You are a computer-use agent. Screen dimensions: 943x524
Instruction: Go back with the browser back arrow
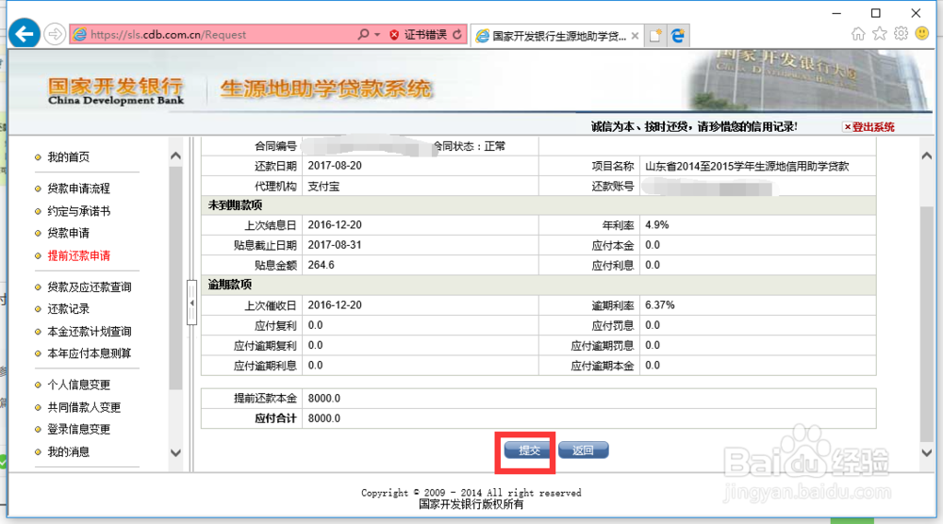25,34
